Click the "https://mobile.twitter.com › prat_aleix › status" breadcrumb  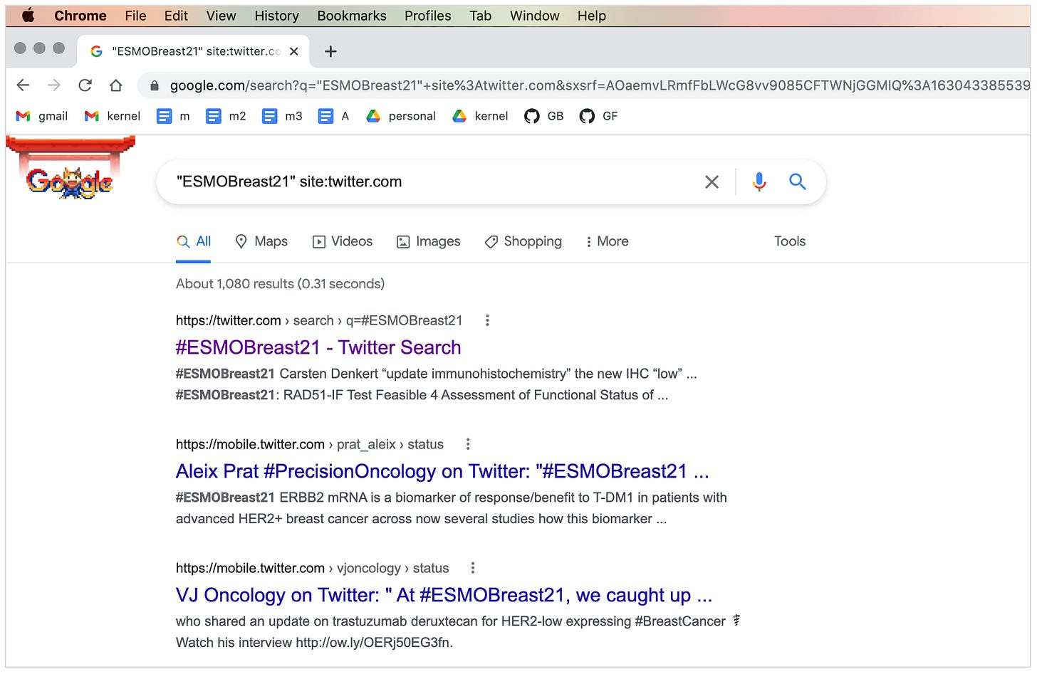pos(310,445)
